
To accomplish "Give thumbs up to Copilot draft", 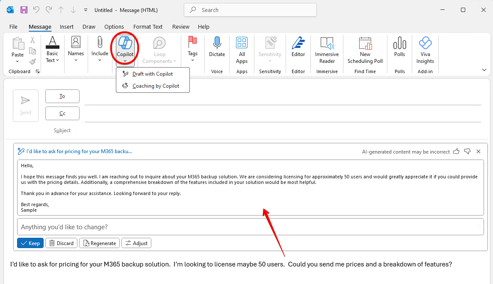I will point(456,151).
